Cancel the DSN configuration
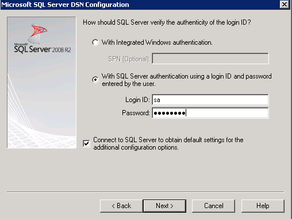This screenshot has height=219, width=292. (213, 206)
